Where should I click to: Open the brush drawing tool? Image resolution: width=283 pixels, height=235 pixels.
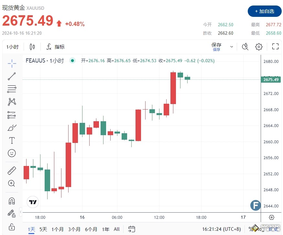(x=12, y=127)
